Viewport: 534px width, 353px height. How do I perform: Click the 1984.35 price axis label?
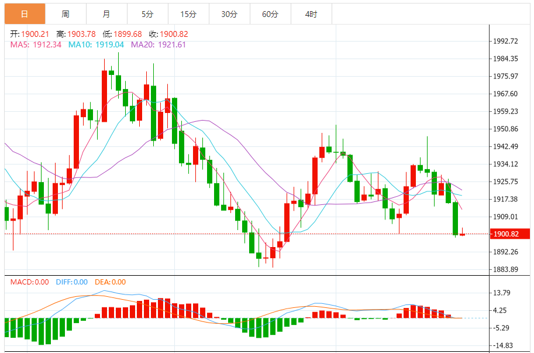pos(506,59)
